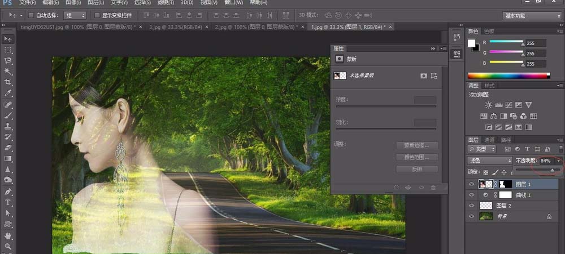The height and width of the screenshot is (254, 565).
Task: Click the delete mask trash icon in Properties
Action: [x=433, y=187]
